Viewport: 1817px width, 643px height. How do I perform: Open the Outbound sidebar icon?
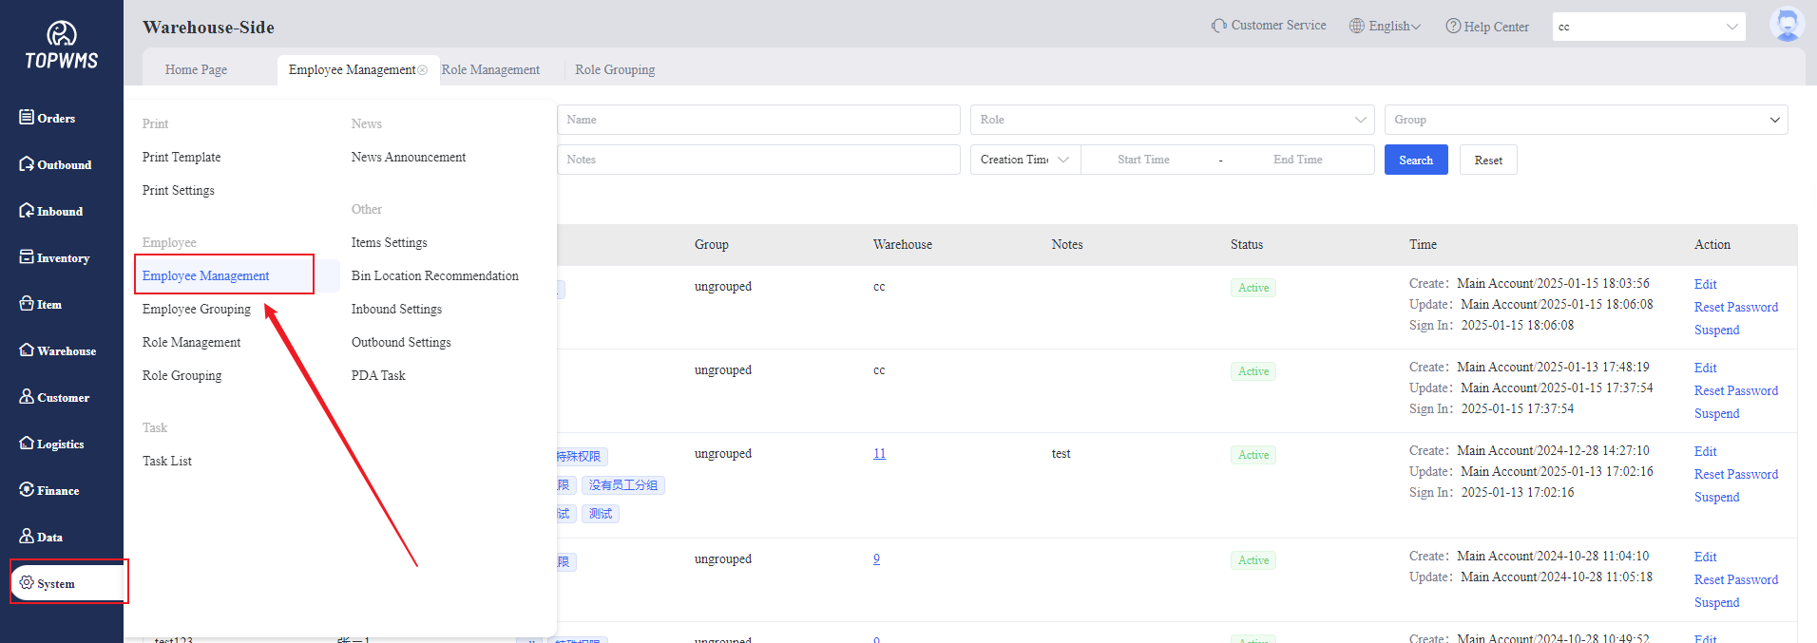(x=27, y=164)
